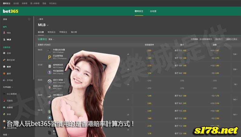Switch to the 特別投注 tab

click(x=52, y=32)
